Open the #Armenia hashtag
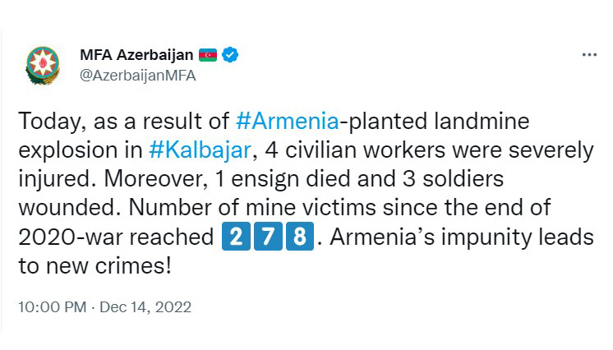 point(288,121)
